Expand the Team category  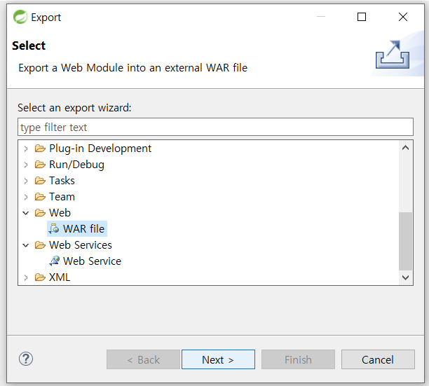coord(26,197)
